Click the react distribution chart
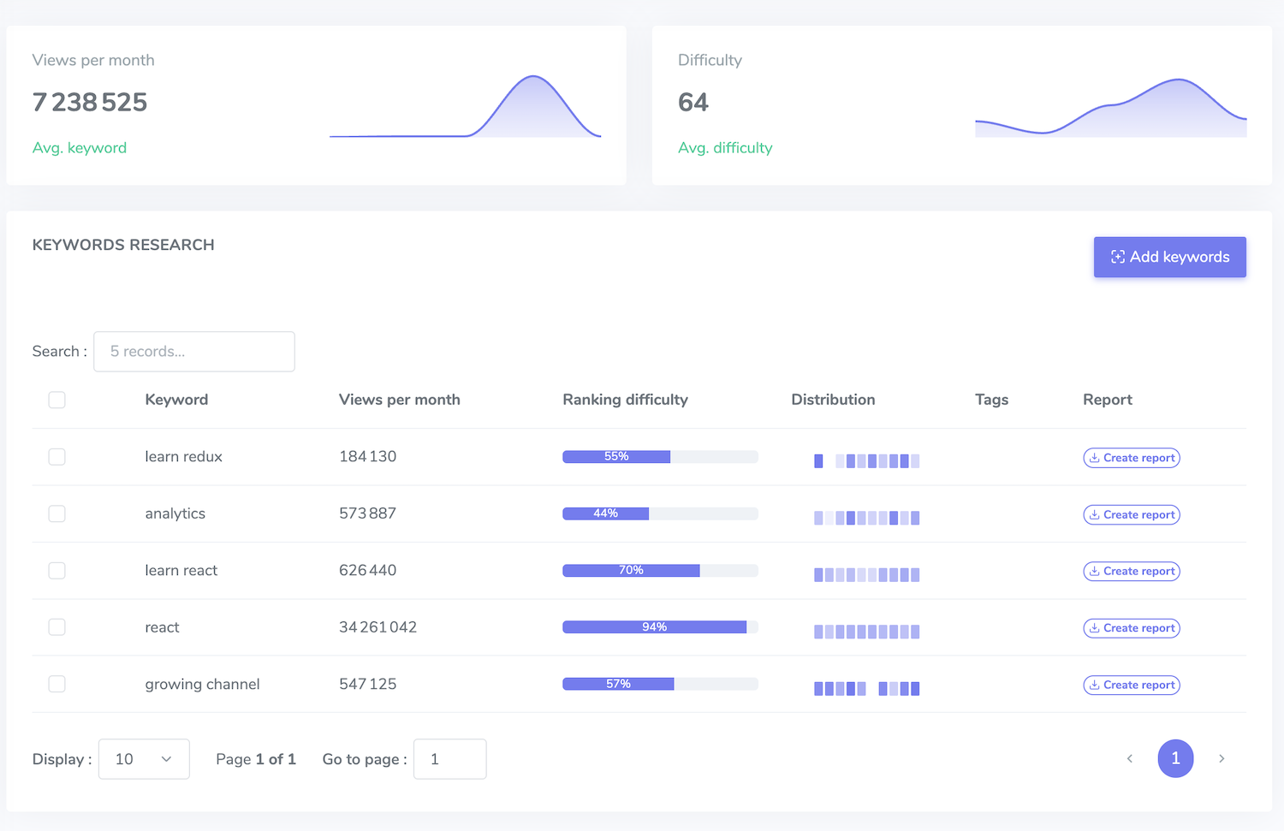This screenshot has width=1284, height=831. point(866,632)
